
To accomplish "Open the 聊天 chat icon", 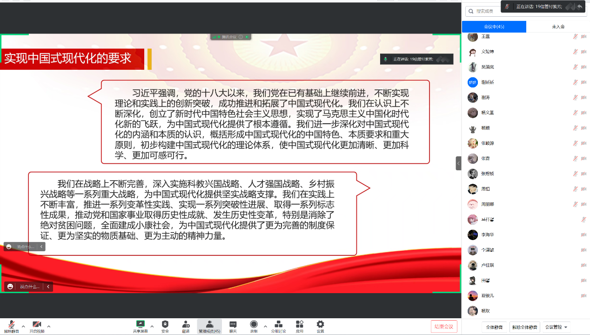I will (x=233, y=324).
